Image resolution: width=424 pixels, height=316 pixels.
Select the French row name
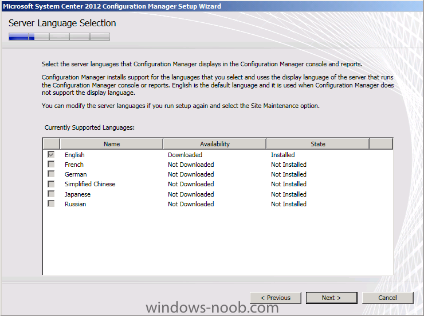(74, 165)
